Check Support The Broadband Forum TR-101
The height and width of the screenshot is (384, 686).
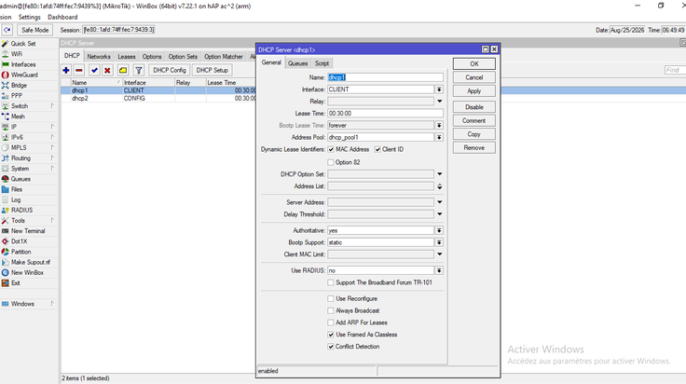click(x=331, y=282)
